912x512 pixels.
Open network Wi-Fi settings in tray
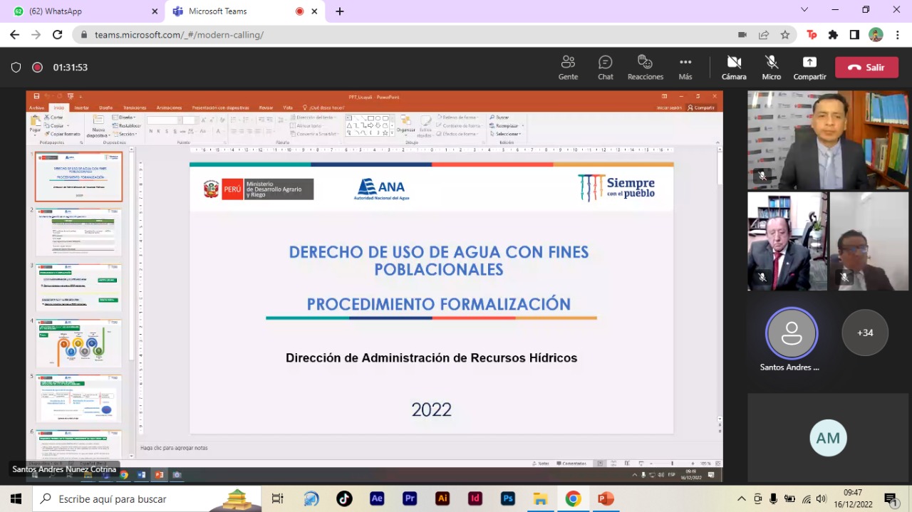tap(807, 498)
